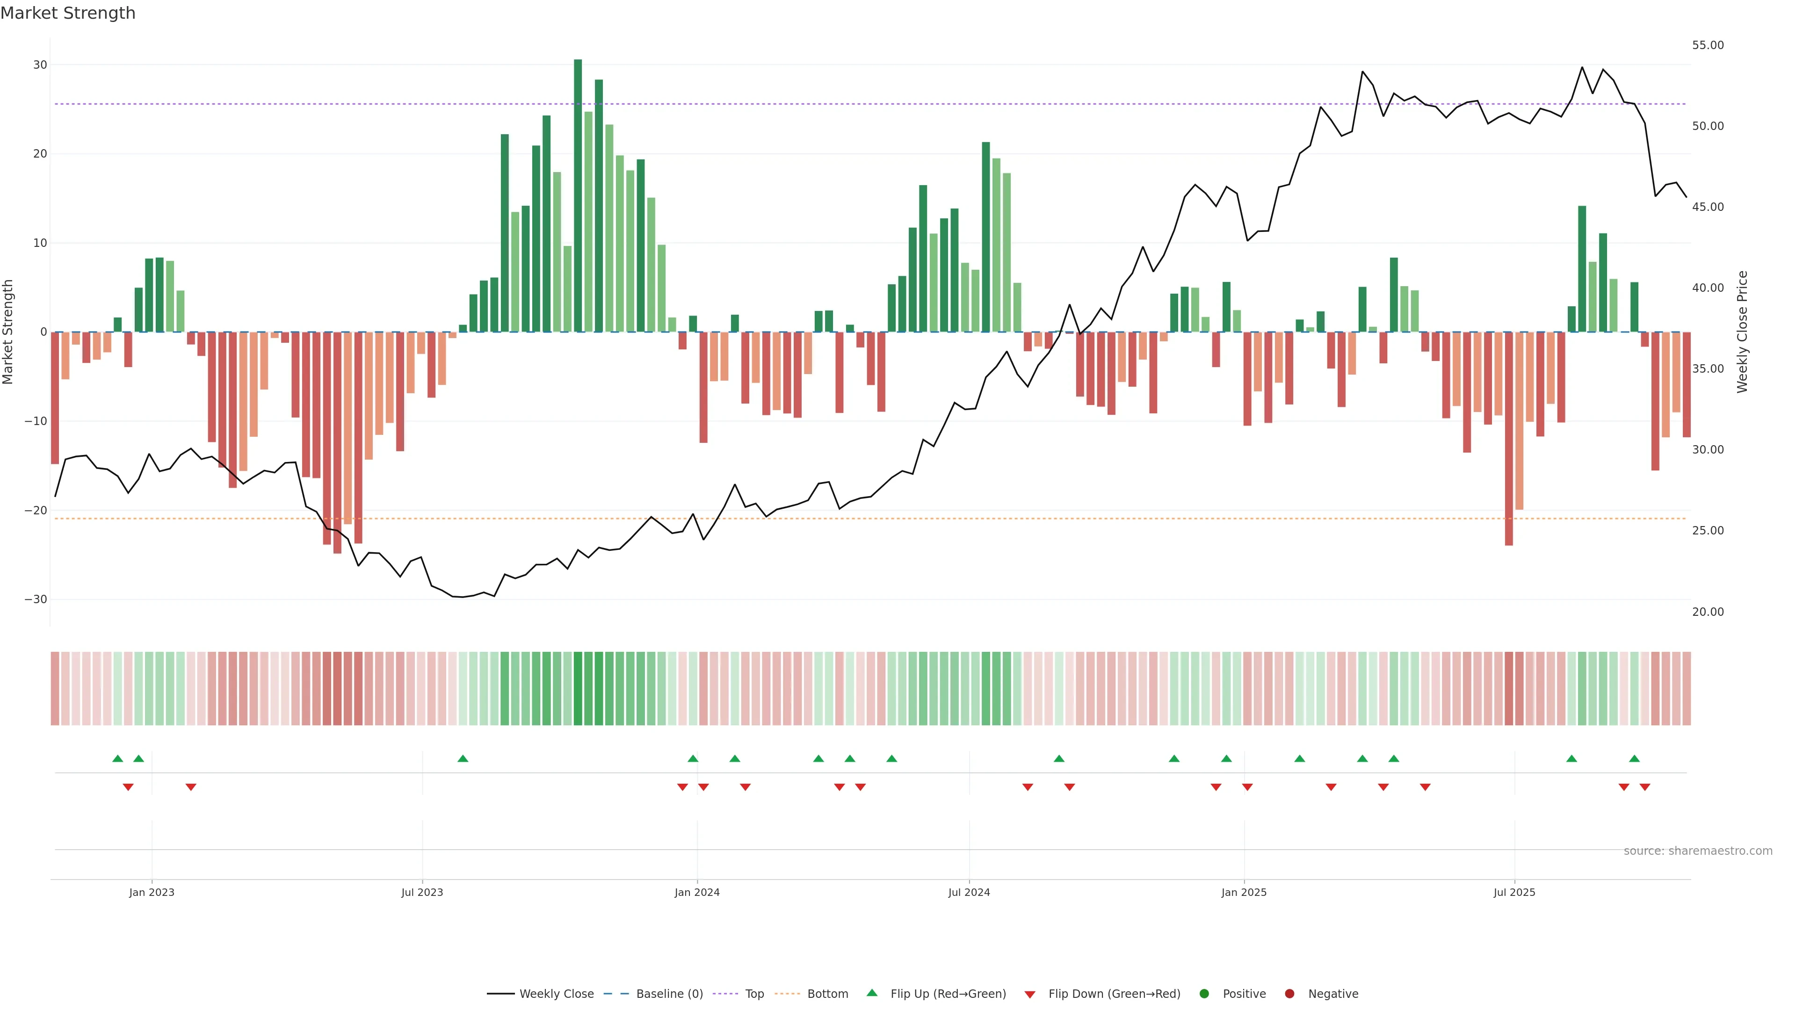Click the Market Strength chart title

tap(68, 13)
